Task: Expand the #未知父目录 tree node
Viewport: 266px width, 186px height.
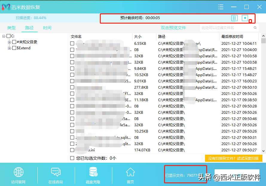Action: click(9, 42)
